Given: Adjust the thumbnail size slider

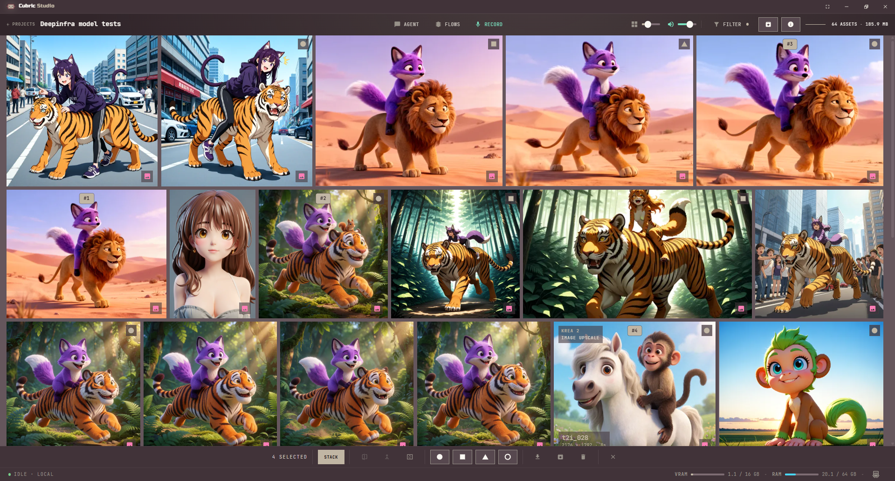Looking at the screenshot, I should [651, 24].
